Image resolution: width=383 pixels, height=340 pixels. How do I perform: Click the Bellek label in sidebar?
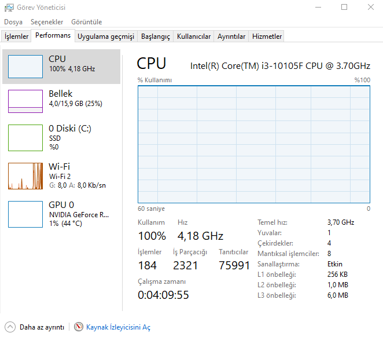[61, 94]
